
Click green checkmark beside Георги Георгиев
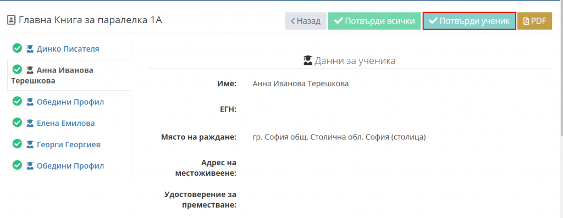coord(17,144)
